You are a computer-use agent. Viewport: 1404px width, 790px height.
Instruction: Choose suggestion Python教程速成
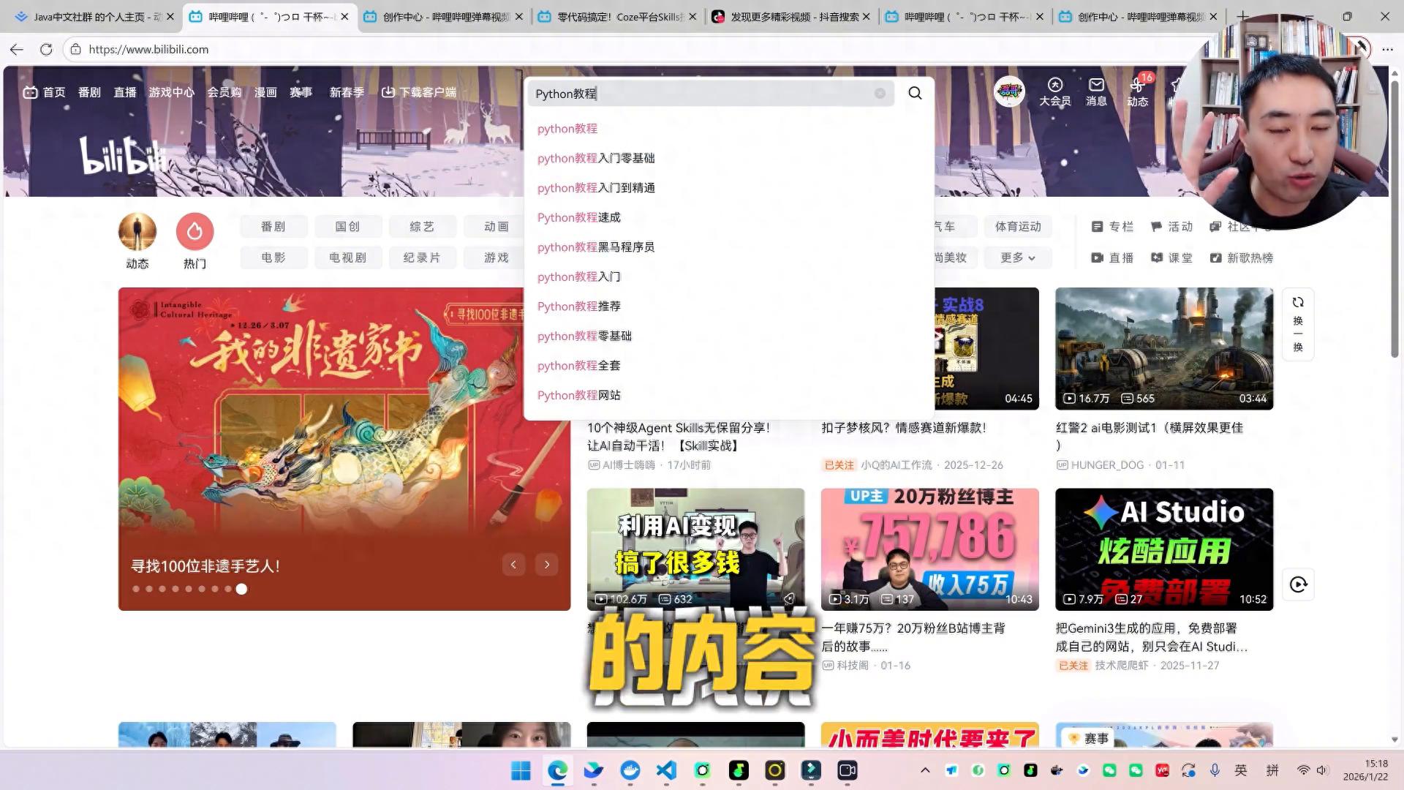click(x=578, y=217)
